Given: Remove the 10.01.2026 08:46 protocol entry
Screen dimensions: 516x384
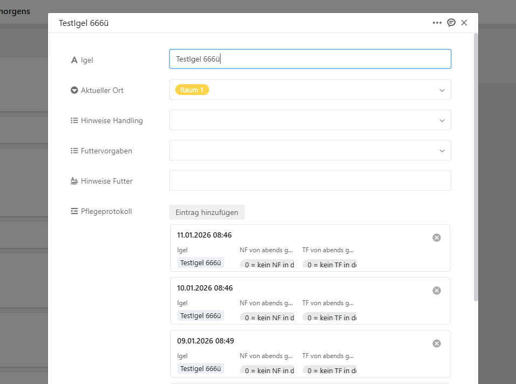Looking at the screenshot, I should [x=437, y=291].
